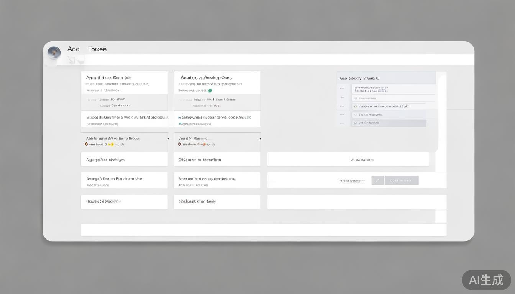Image resolution: width=515 pixels, height=294 pixels.
Task: Toggle the checkbox in the bottom shaded panel row
Action: [x=356, y=123]
